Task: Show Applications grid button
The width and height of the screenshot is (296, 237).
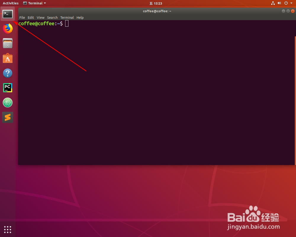Action: pyautogui.click(x=8, y=229)
